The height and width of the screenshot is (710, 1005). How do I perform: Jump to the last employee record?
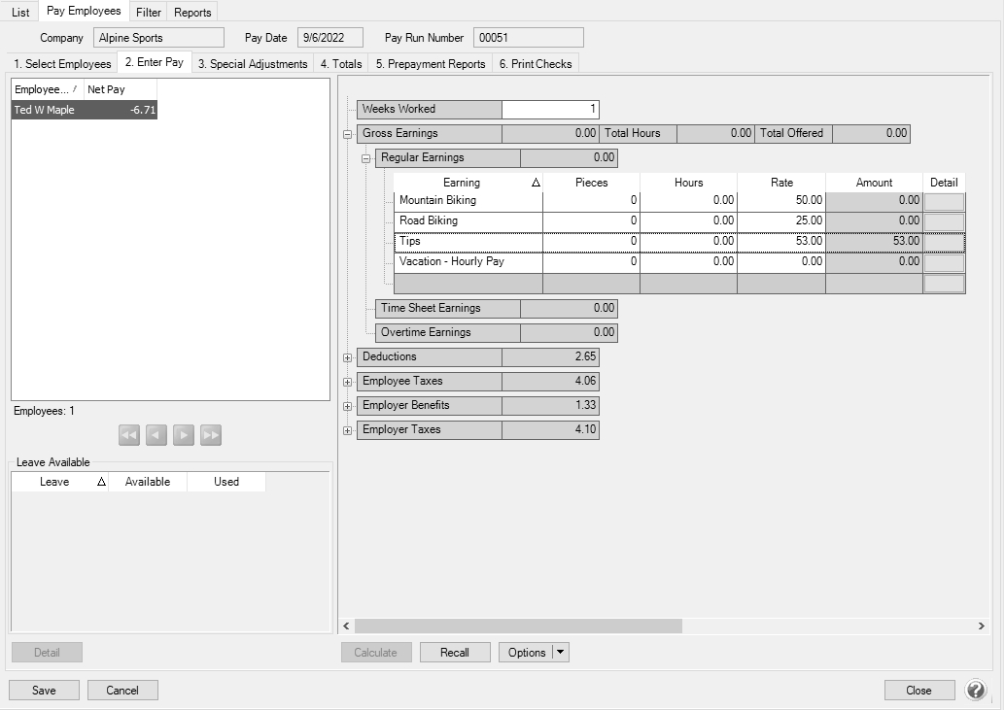click(x=210, y=434)
